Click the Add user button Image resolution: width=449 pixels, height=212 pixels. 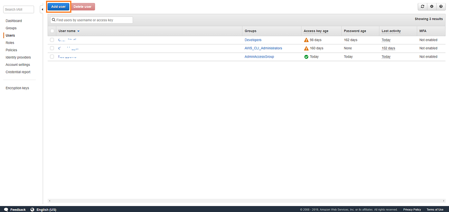58,7
